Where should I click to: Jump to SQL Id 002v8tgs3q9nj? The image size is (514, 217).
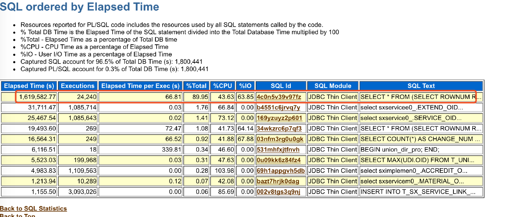[279, 192]
